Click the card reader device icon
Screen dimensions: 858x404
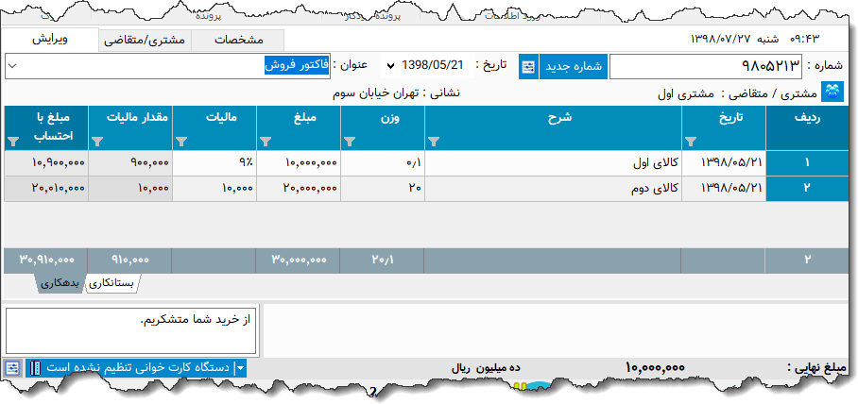36,368
